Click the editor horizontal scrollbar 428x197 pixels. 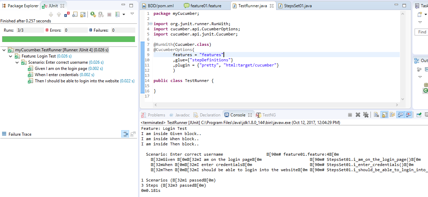[x=277, y=105]
